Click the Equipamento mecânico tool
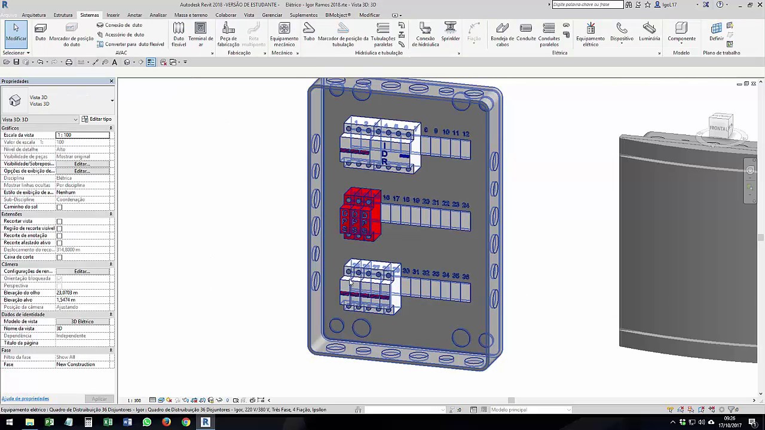The image size is (765, 430). click(x=284, y=33)
